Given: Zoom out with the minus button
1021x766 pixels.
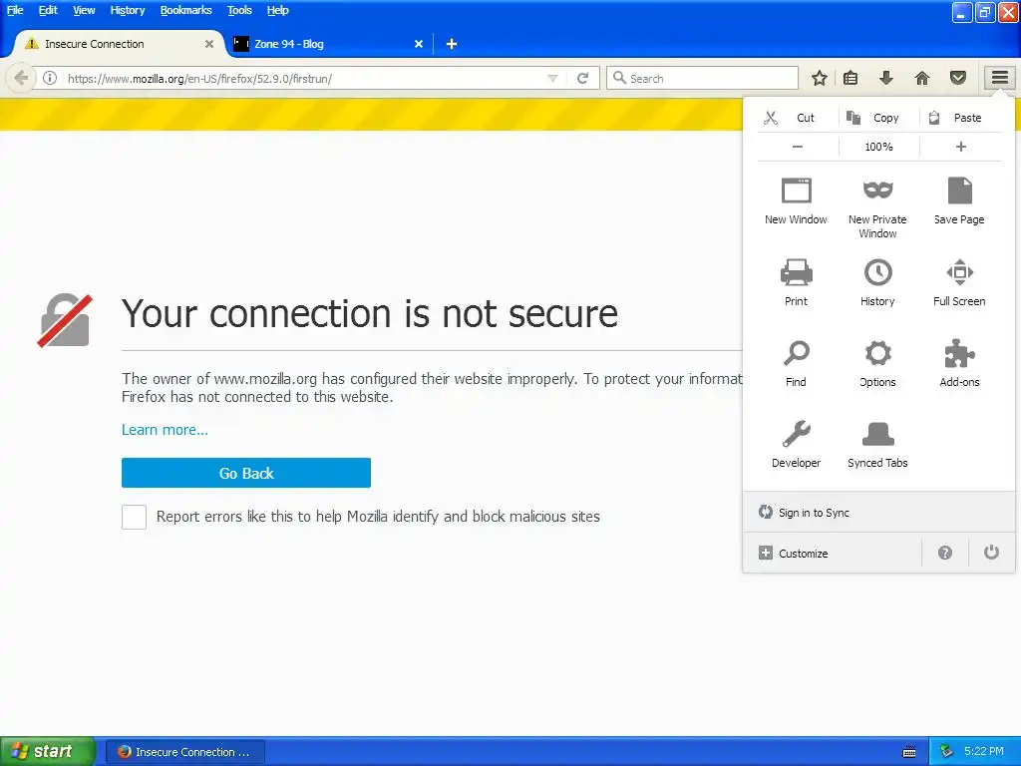Looking at the screenshot, I should coord(798,147).
